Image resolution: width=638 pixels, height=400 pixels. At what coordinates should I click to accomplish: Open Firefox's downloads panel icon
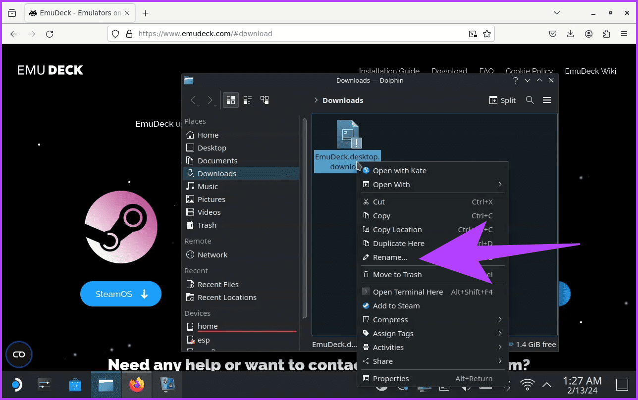570,34
